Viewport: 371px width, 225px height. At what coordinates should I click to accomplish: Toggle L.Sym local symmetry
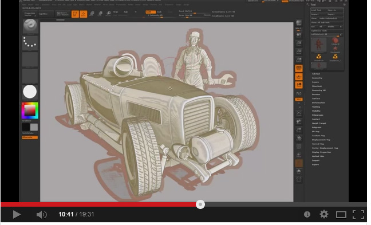pyautogui.click(x=299, y=93)
